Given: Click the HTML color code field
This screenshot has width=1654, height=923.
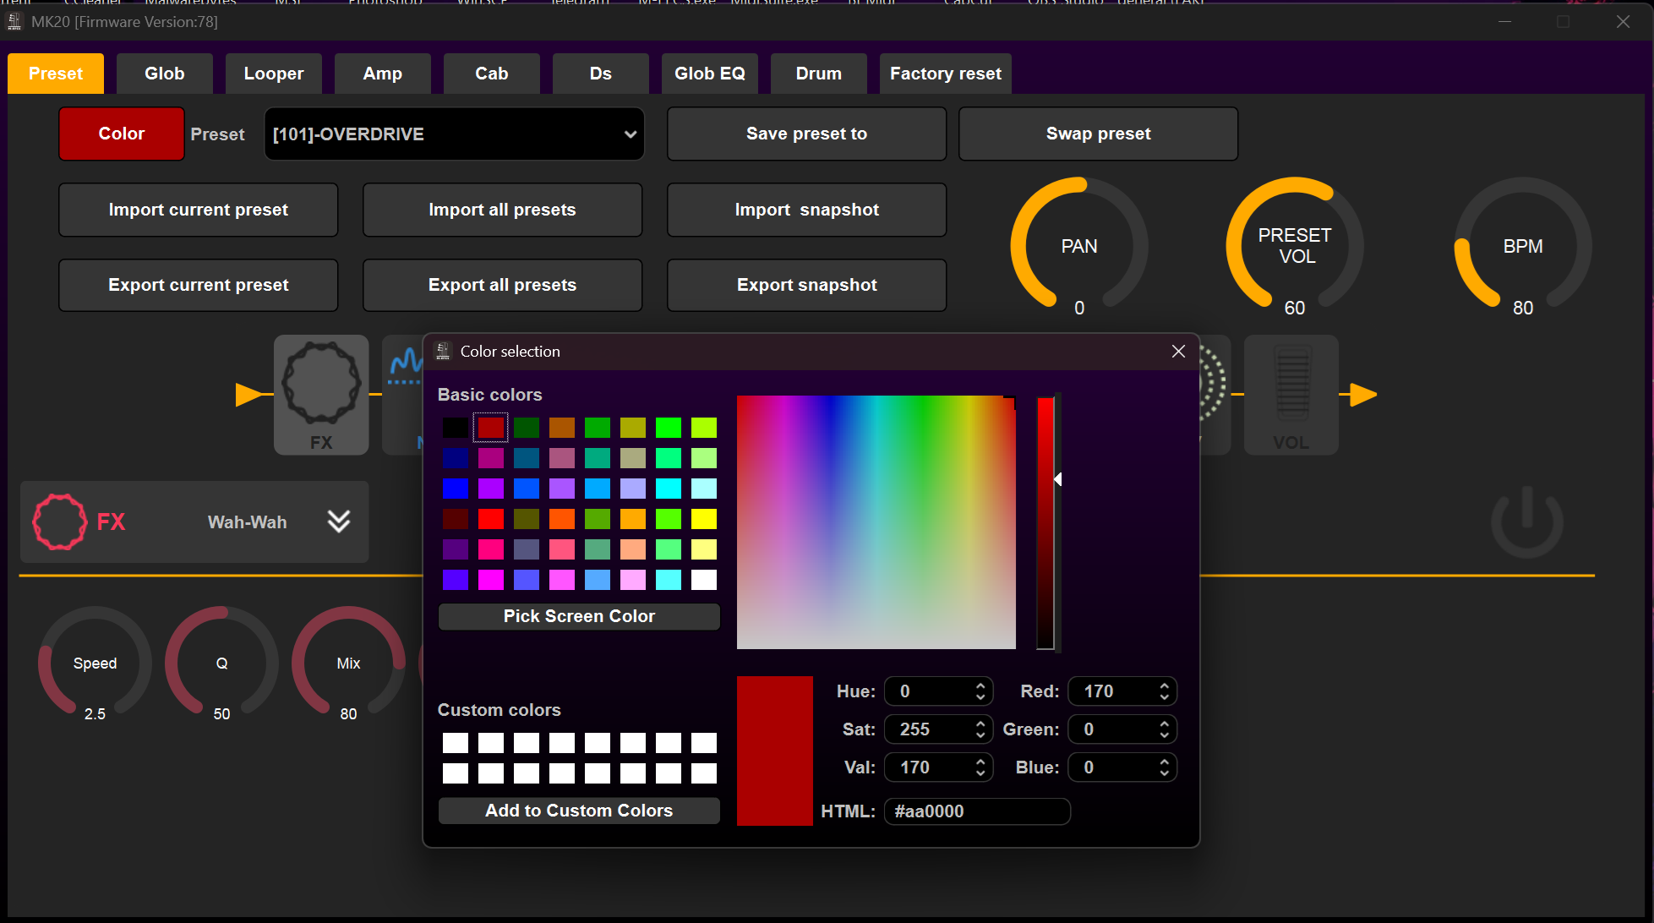Looking at the screenshot, I should [976, 811].
